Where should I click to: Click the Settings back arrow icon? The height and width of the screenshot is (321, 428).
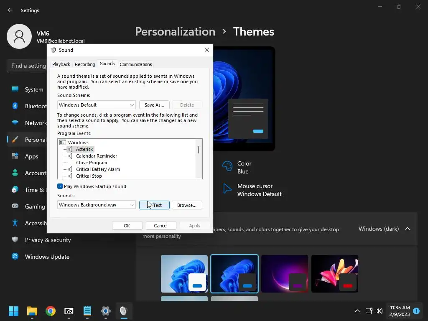10,10
